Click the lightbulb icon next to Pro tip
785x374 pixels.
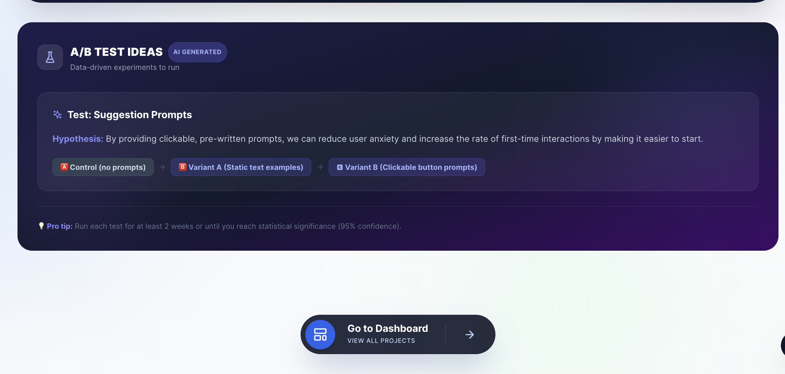[x=41, y=226]
